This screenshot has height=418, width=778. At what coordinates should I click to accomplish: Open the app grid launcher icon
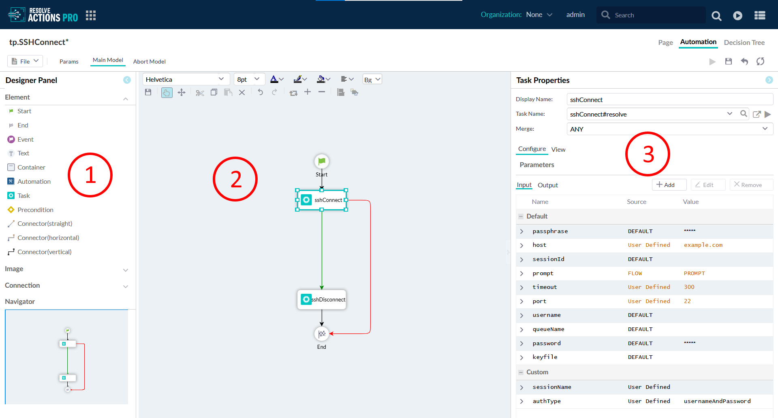(x=91, y=15)
